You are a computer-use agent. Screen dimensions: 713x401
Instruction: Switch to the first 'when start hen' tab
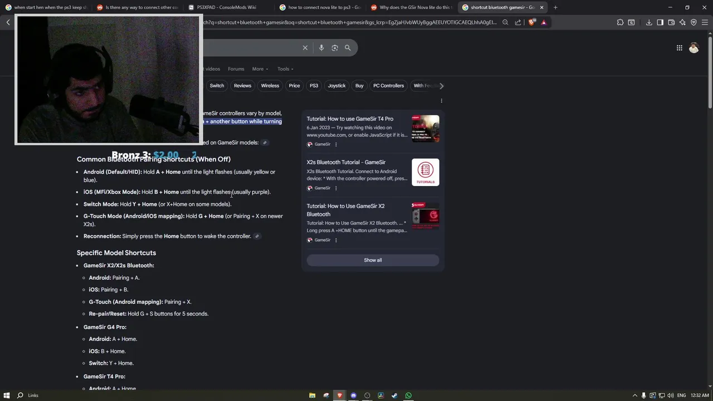[x=46, y=7]
